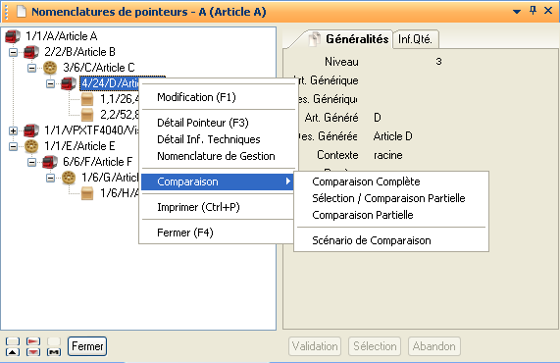Screen dimensions: 560x363
Task: Collapse the 2/2/B/Article B node
Action: tap(13, 53)
